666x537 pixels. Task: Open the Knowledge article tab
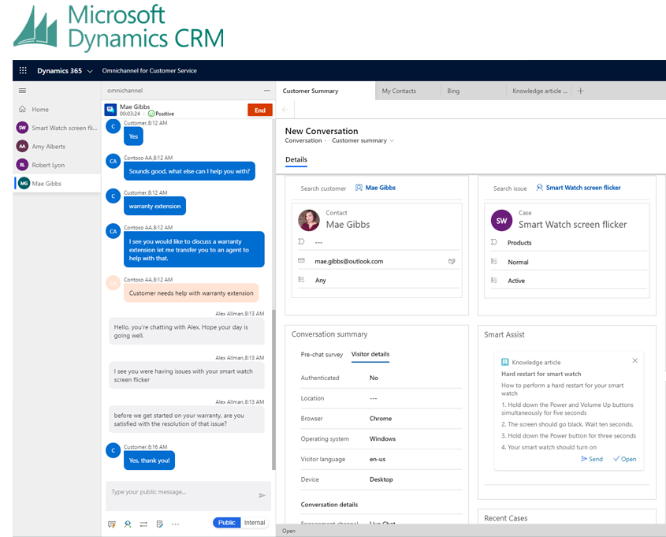coord(539,91)
